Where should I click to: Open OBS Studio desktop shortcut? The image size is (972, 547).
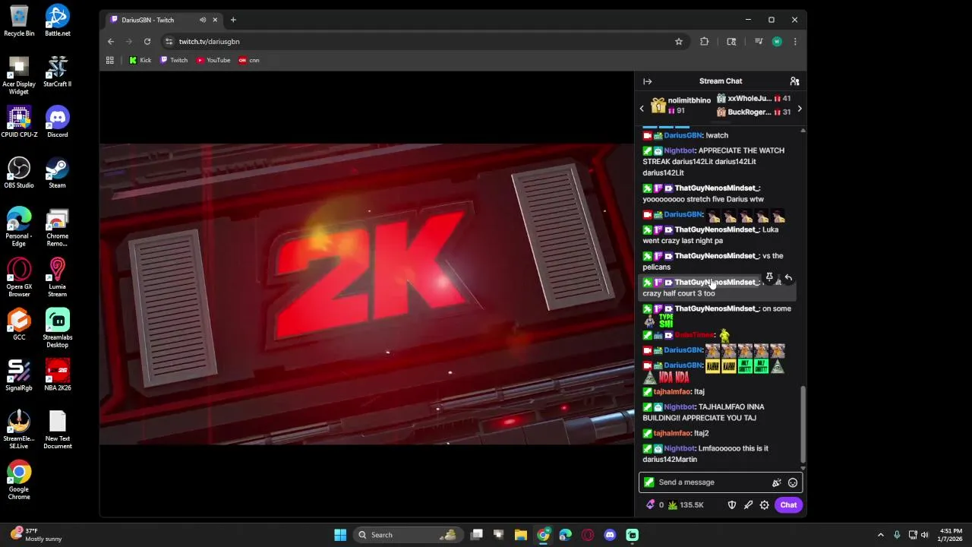click(19, 172)
